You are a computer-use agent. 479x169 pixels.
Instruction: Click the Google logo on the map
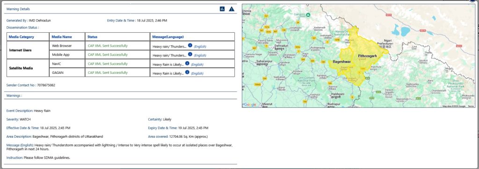tap(250, 105)
